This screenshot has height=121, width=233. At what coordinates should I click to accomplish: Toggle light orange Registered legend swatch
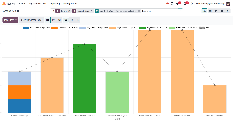[112, 28]
